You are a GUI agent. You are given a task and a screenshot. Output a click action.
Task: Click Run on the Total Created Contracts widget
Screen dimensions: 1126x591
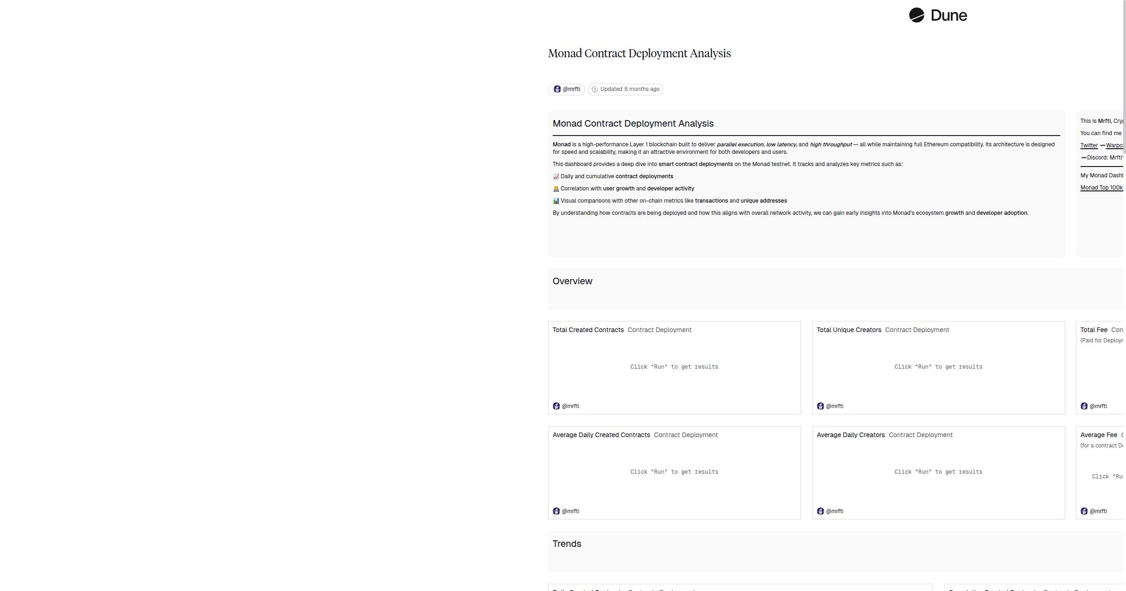tap(674, 366)
